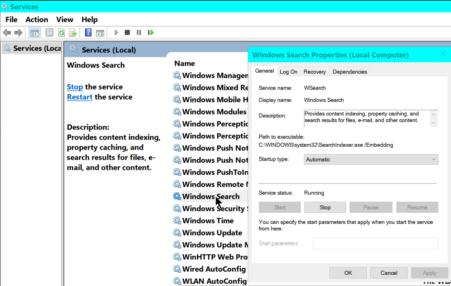Click the Refresh toolbar icon
This screenshot has width=451, height=286.
[61, 33]
